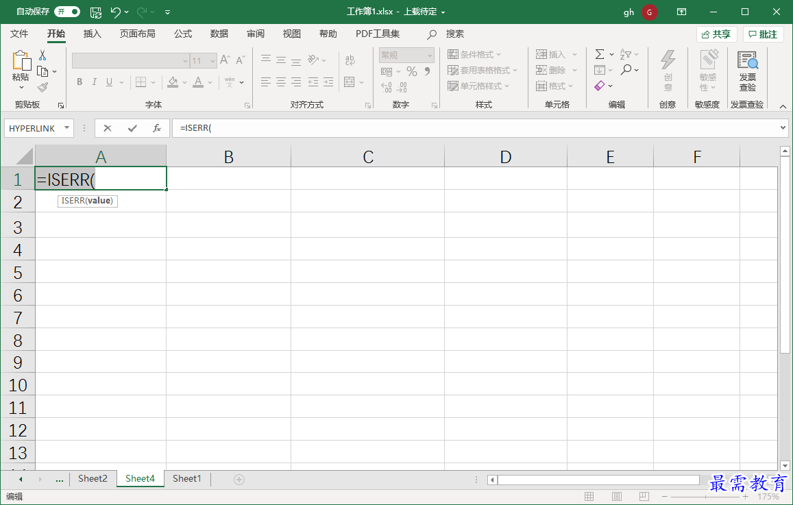Toggle Wrap Text icon
This screenshot has width=793, height=505.
[350, 60]
